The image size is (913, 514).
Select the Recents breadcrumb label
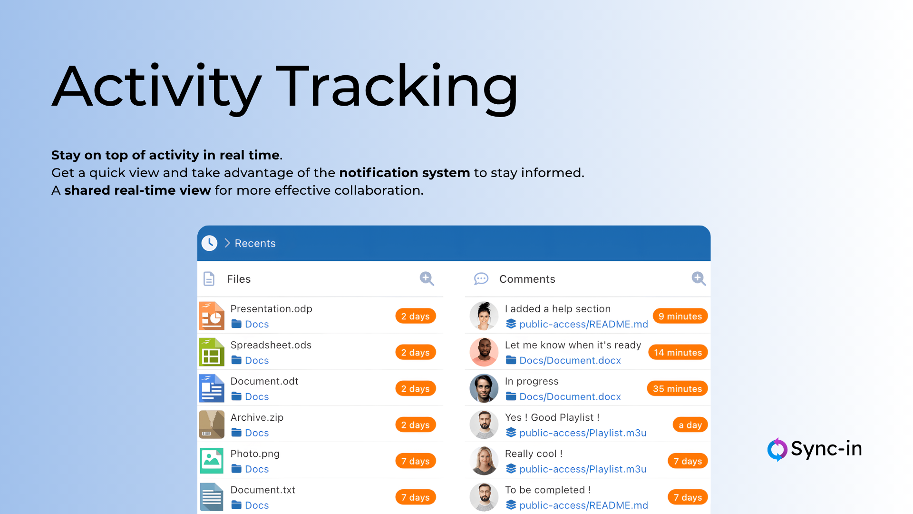pyautogui.click(x=255, y=243)
